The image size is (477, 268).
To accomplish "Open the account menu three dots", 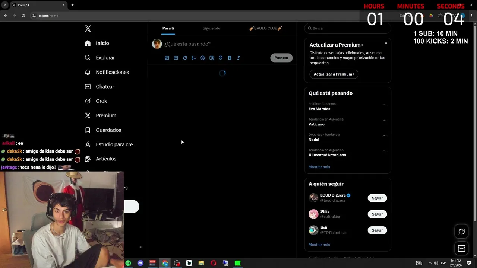I will coord(140,247).
